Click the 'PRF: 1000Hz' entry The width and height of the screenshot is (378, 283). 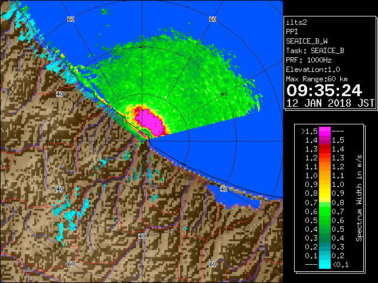coord(308,60)
